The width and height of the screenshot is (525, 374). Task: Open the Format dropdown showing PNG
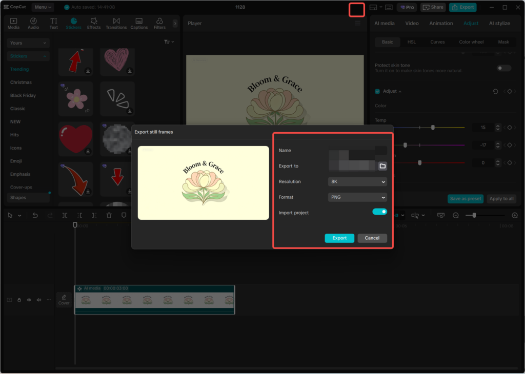[x=357, y=197]
